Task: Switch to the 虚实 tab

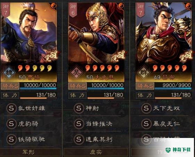Action: [x=96, y=152]
